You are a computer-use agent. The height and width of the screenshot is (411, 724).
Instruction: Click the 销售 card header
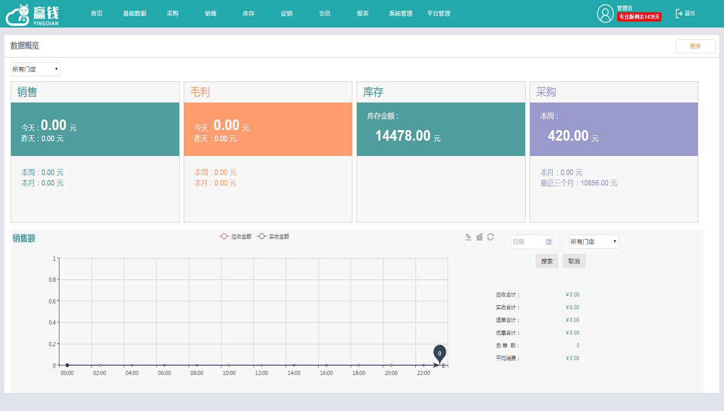coord(95,92)
